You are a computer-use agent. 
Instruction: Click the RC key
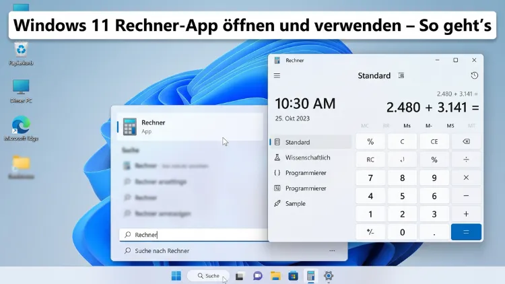coord(370,159)
